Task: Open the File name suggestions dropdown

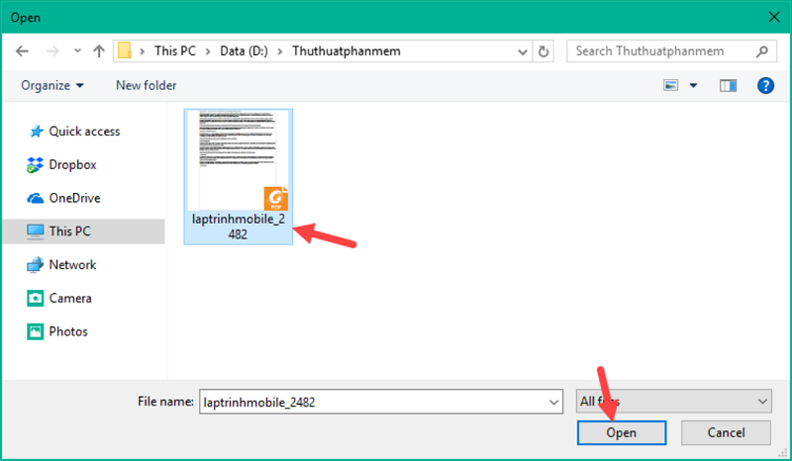Action: tap(553, 401)
